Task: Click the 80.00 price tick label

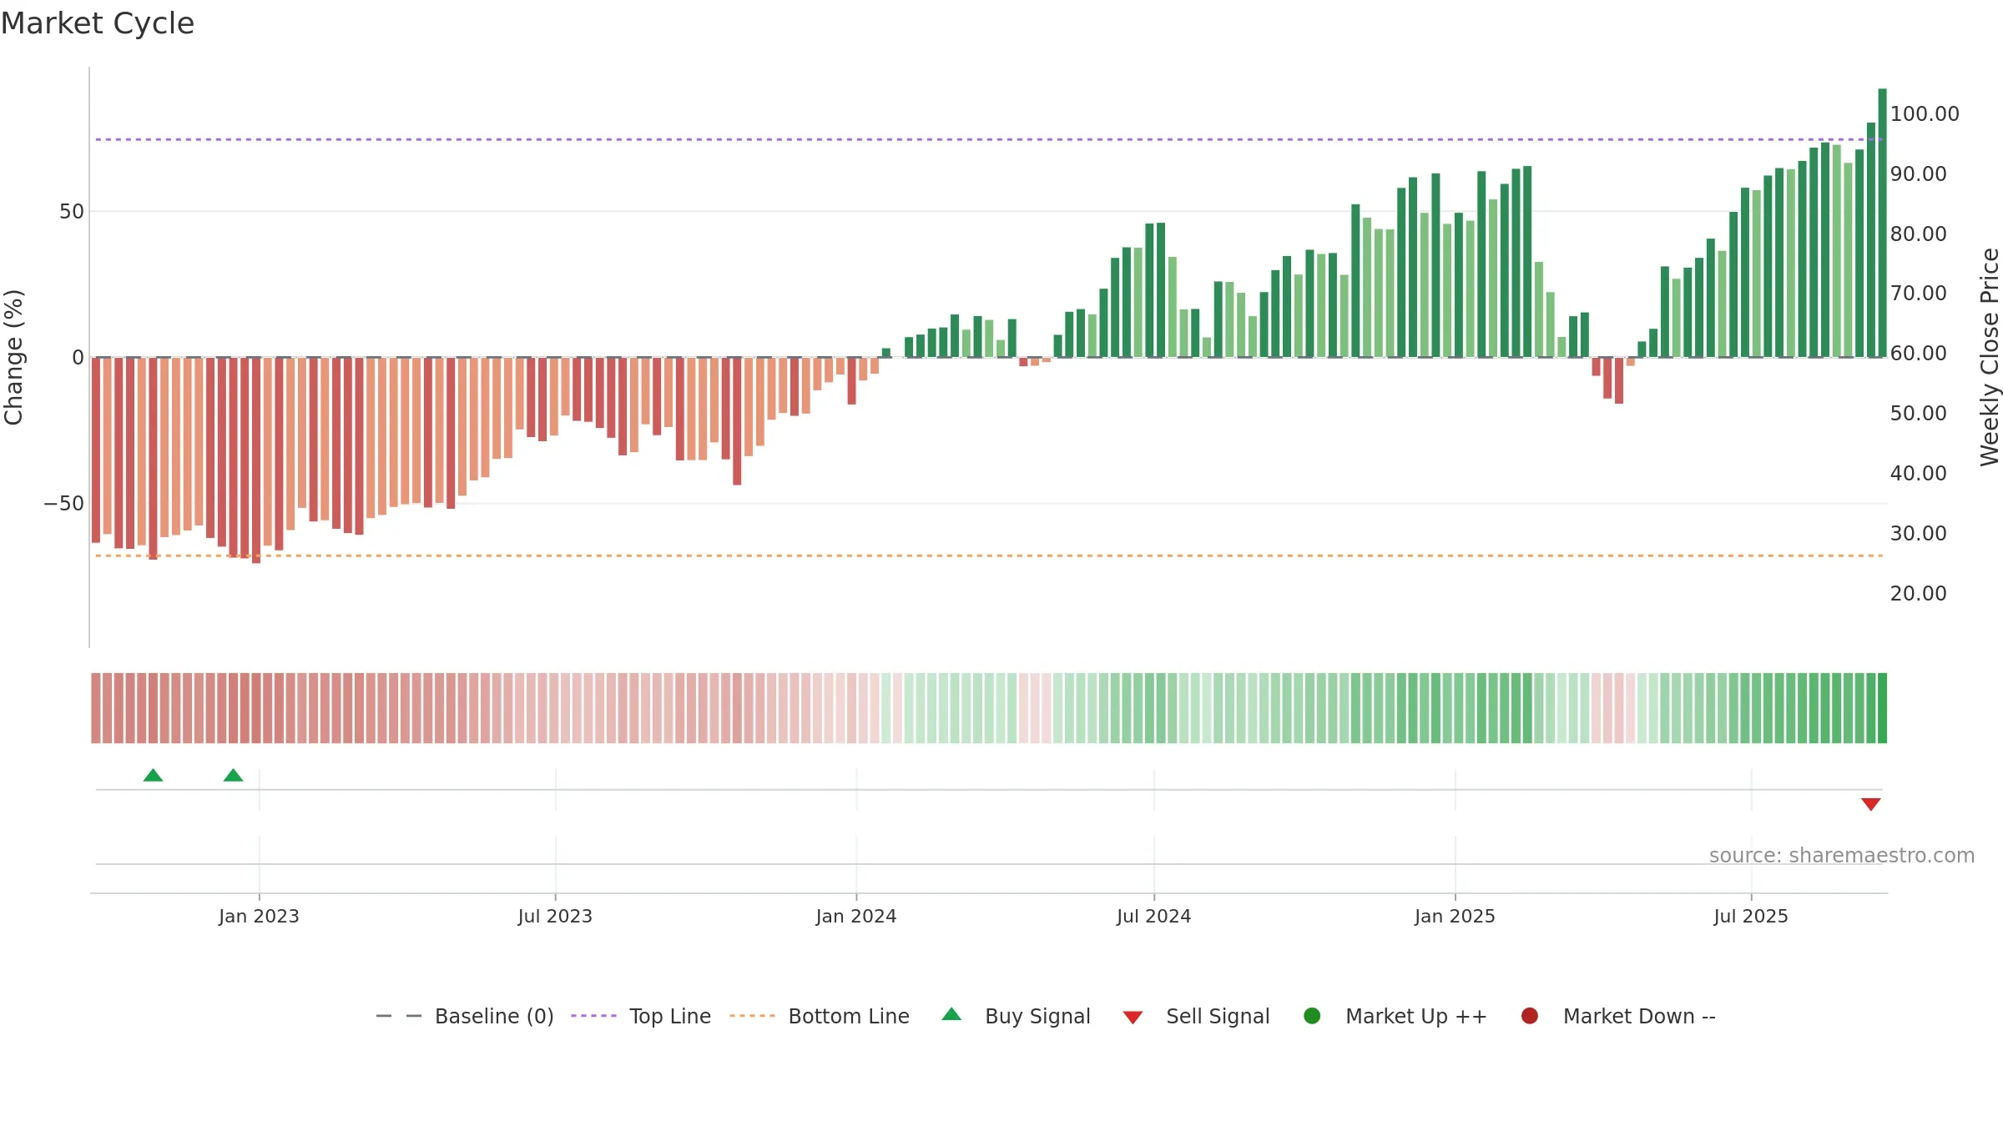Action: coord(1918,234)
